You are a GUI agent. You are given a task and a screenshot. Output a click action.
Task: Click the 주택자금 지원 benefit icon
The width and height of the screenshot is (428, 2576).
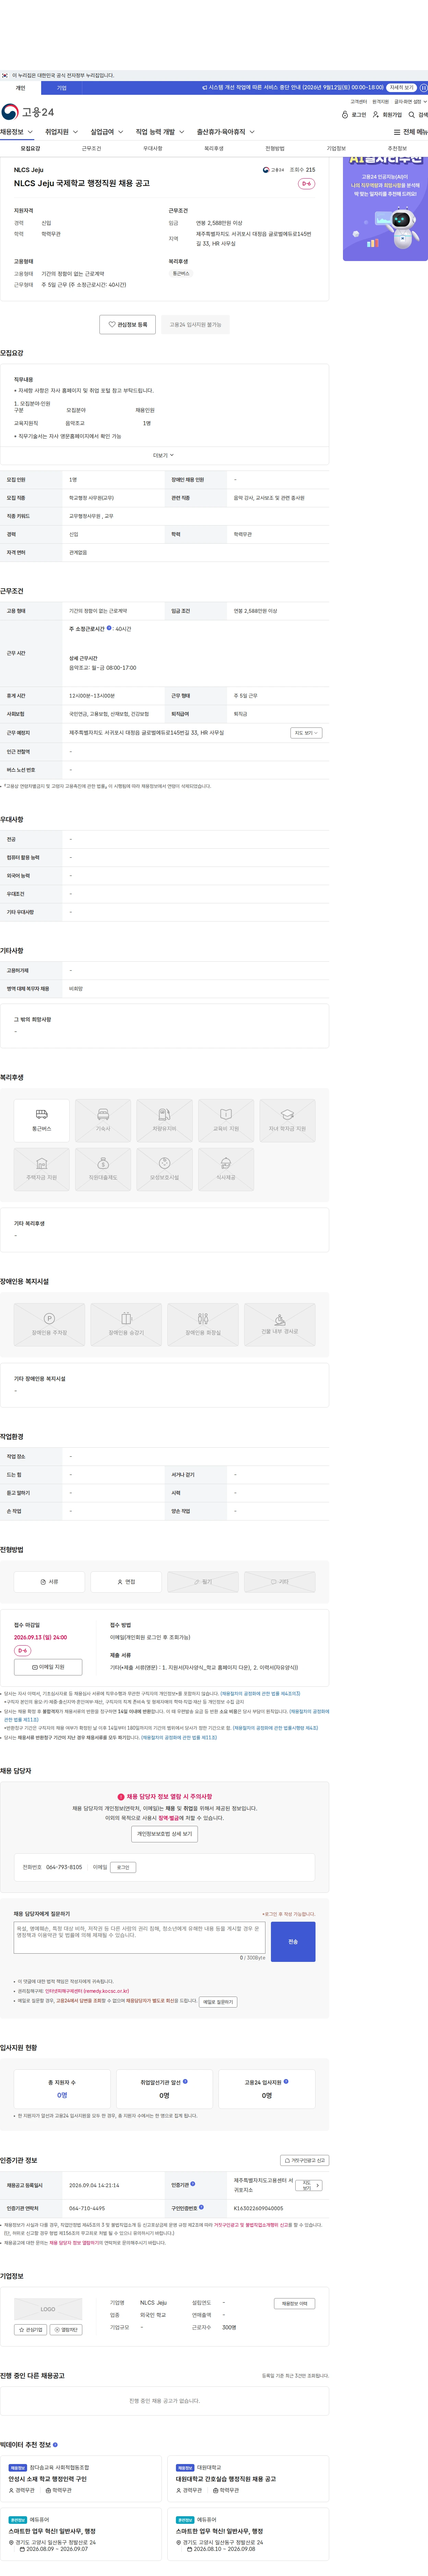point(42,1169)
